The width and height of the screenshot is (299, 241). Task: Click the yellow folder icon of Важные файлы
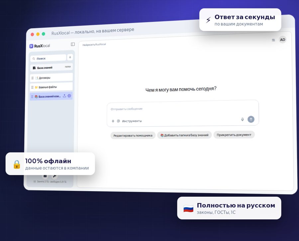click(36, 87)
